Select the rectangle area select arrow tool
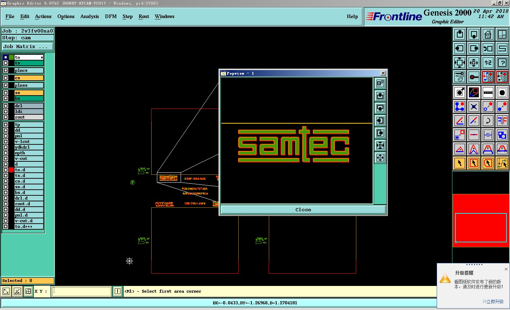The height and width of the screenshot is (310, 510). pos(474,163)
